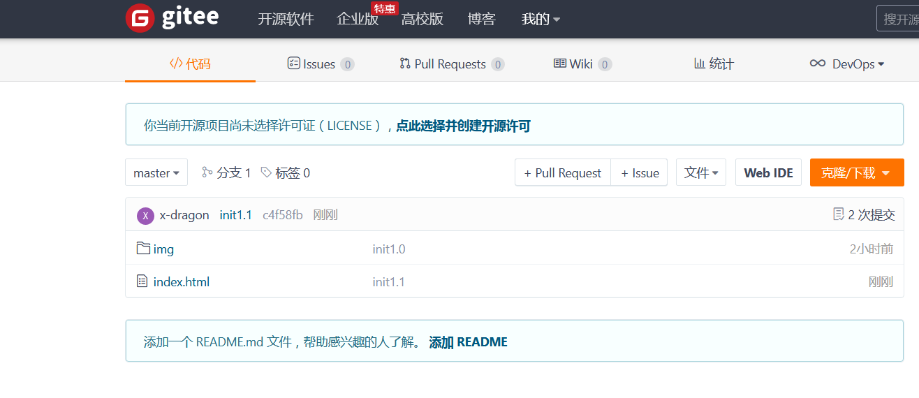Image resolution: width=919 pixels, height=398 pixels.
Task: Click the 标签 0 tags link
Action: pos(286,172)
